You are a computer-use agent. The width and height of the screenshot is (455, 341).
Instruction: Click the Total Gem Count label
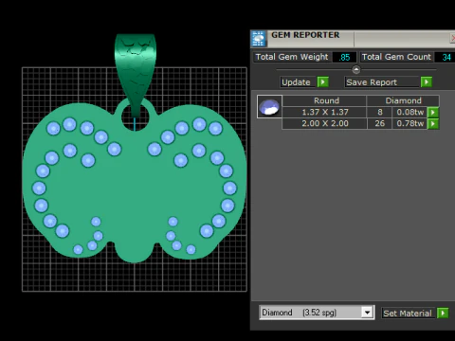pyautogui.click(x=396, y=57)
